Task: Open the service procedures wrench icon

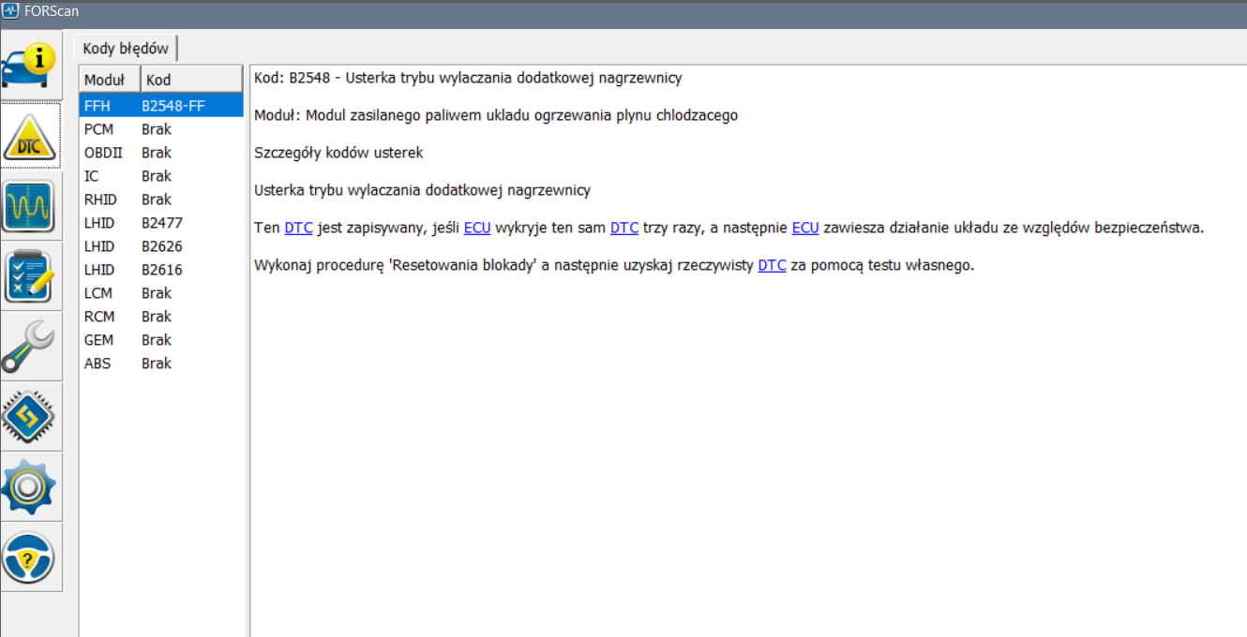Action: pyautogui.click(x=31, y=347)
